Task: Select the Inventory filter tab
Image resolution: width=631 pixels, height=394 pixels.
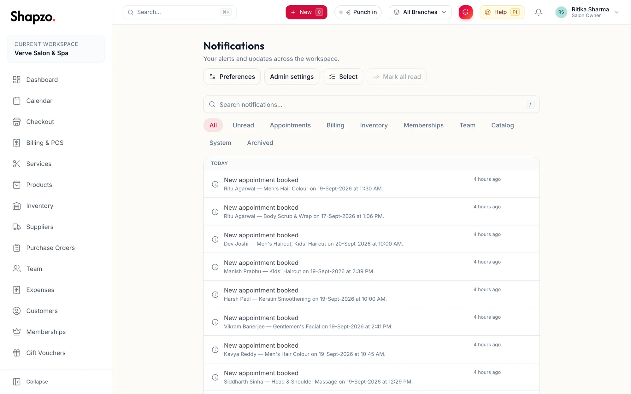Action: [x=374, y=125]
